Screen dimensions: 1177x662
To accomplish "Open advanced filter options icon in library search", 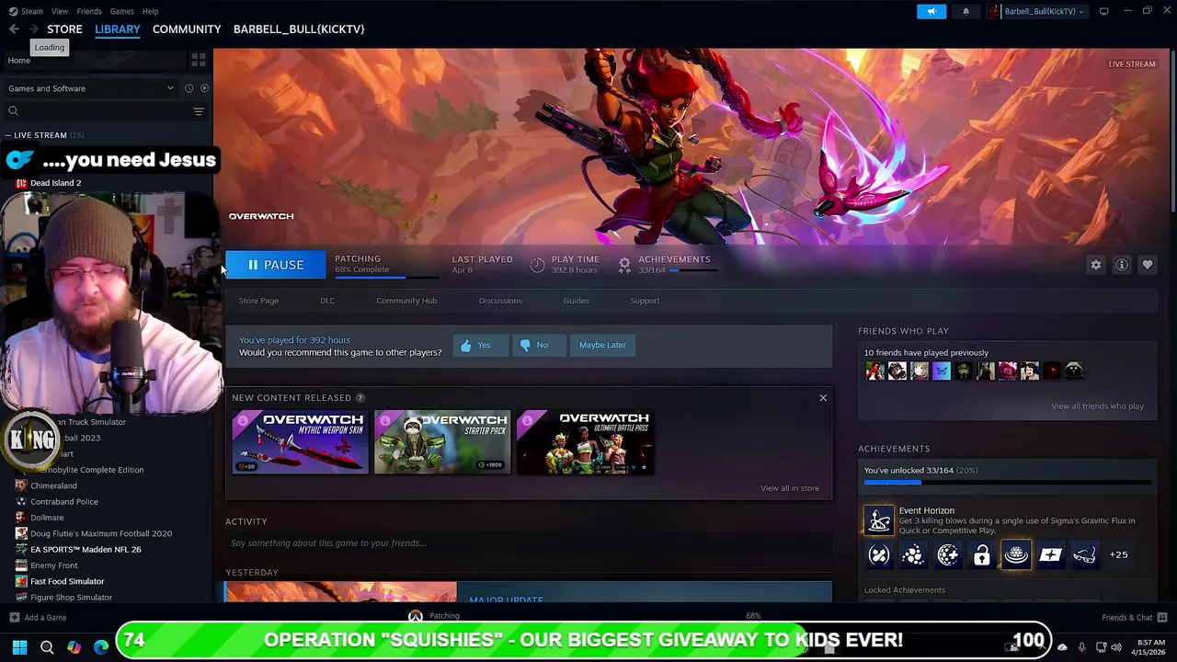I will point(198,111).
